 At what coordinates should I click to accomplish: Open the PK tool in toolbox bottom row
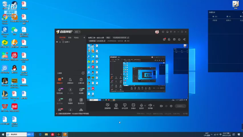[60, 110]
